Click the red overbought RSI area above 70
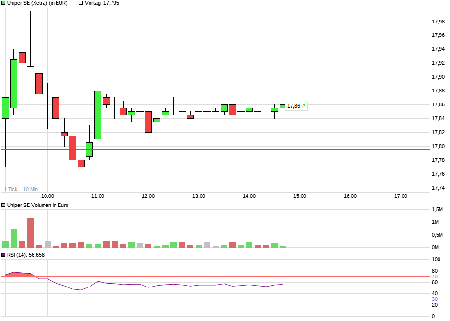This screenshot has height=321, width=450. coord(20,274)
